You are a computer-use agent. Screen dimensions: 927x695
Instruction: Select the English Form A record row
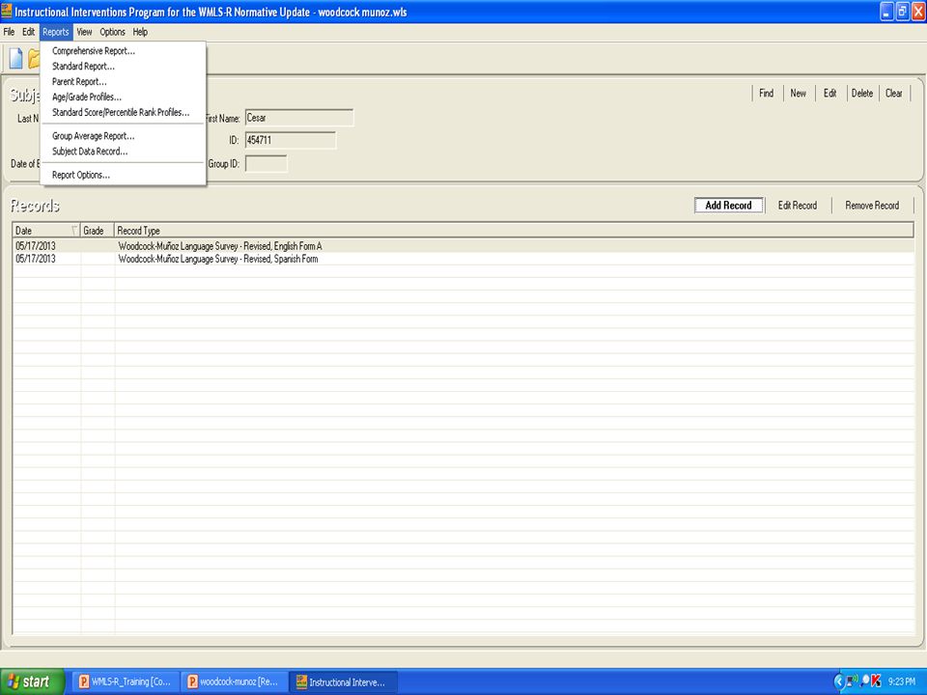[x=463, y=246]
